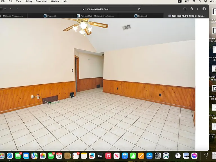Open News app in the Dock
The height and width of the screenshot is (162, 216).
(116, 156)
